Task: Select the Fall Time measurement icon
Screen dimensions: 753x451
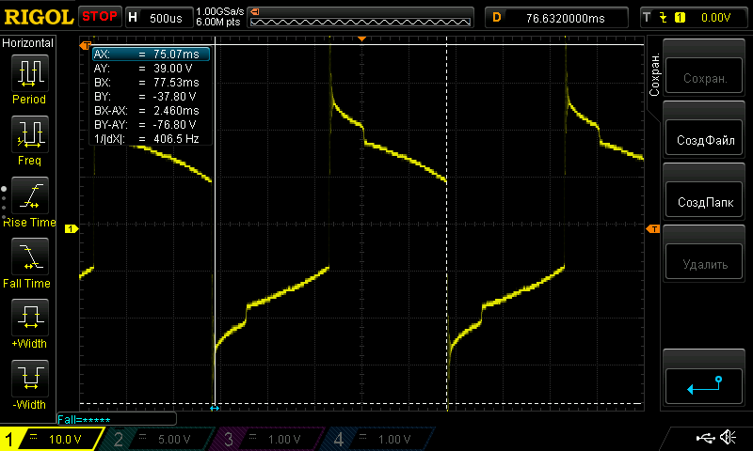Action: [x=30, y=257]
